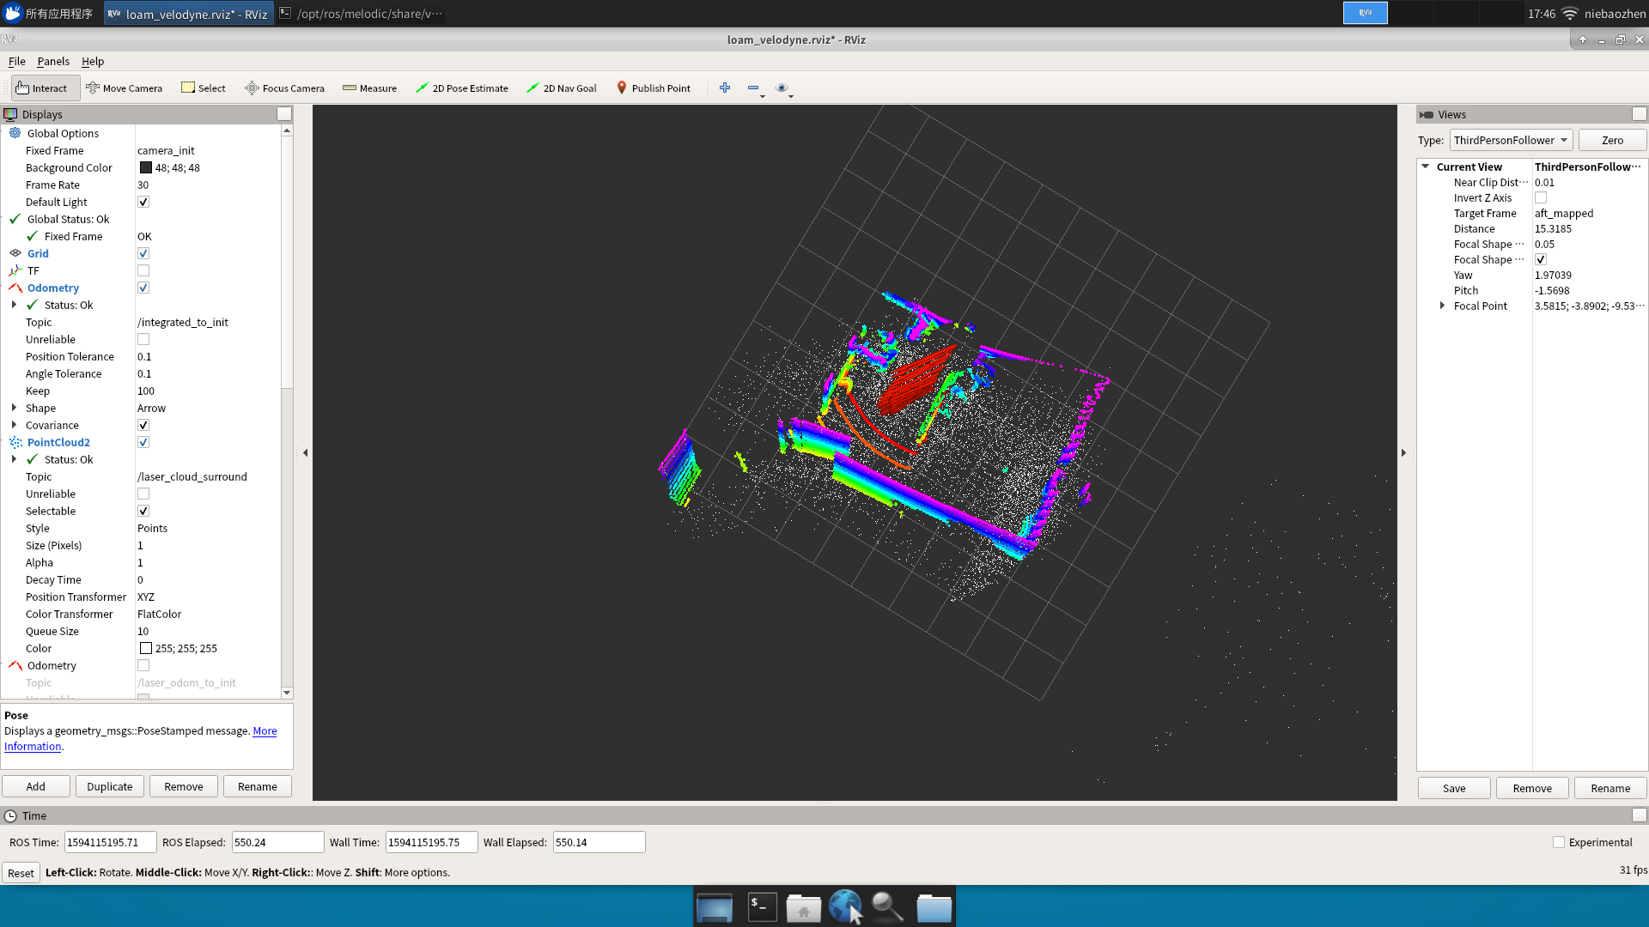Screen dimensions: 1649x927
Task: Open the Panels menu
Action: (53, 61)
